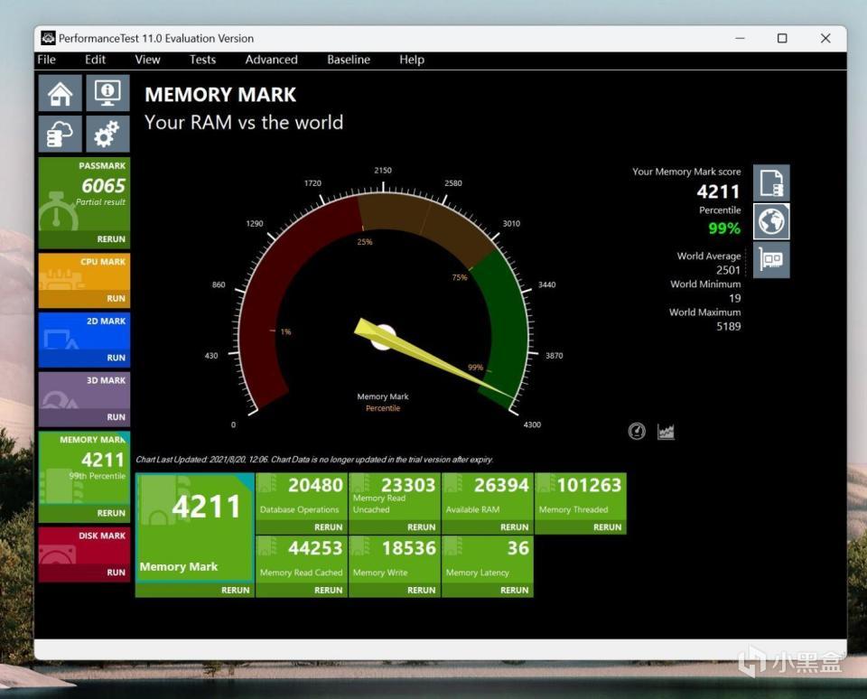Rerun the Memory Threaded test

click(x=607, y=527)
